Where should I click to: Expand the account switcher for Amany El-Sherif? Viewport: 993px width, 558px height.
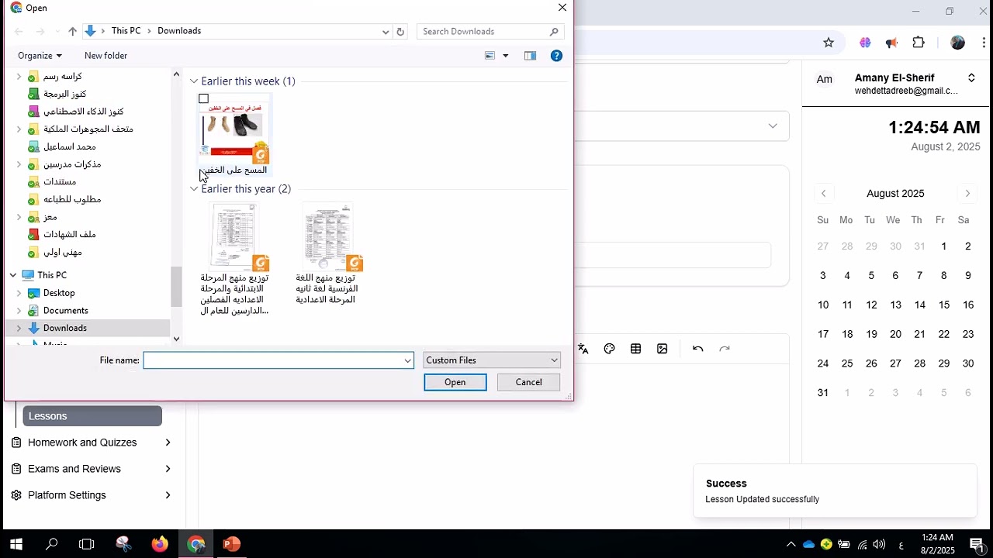tap(971, 77)
